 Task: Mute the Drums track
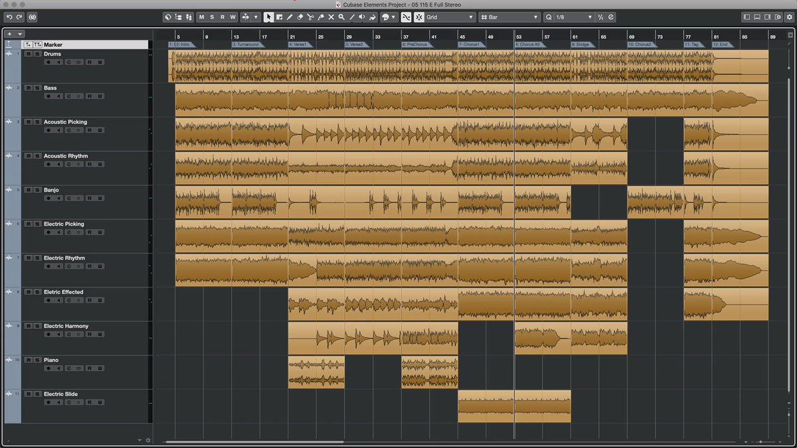[x=28, y=54]
